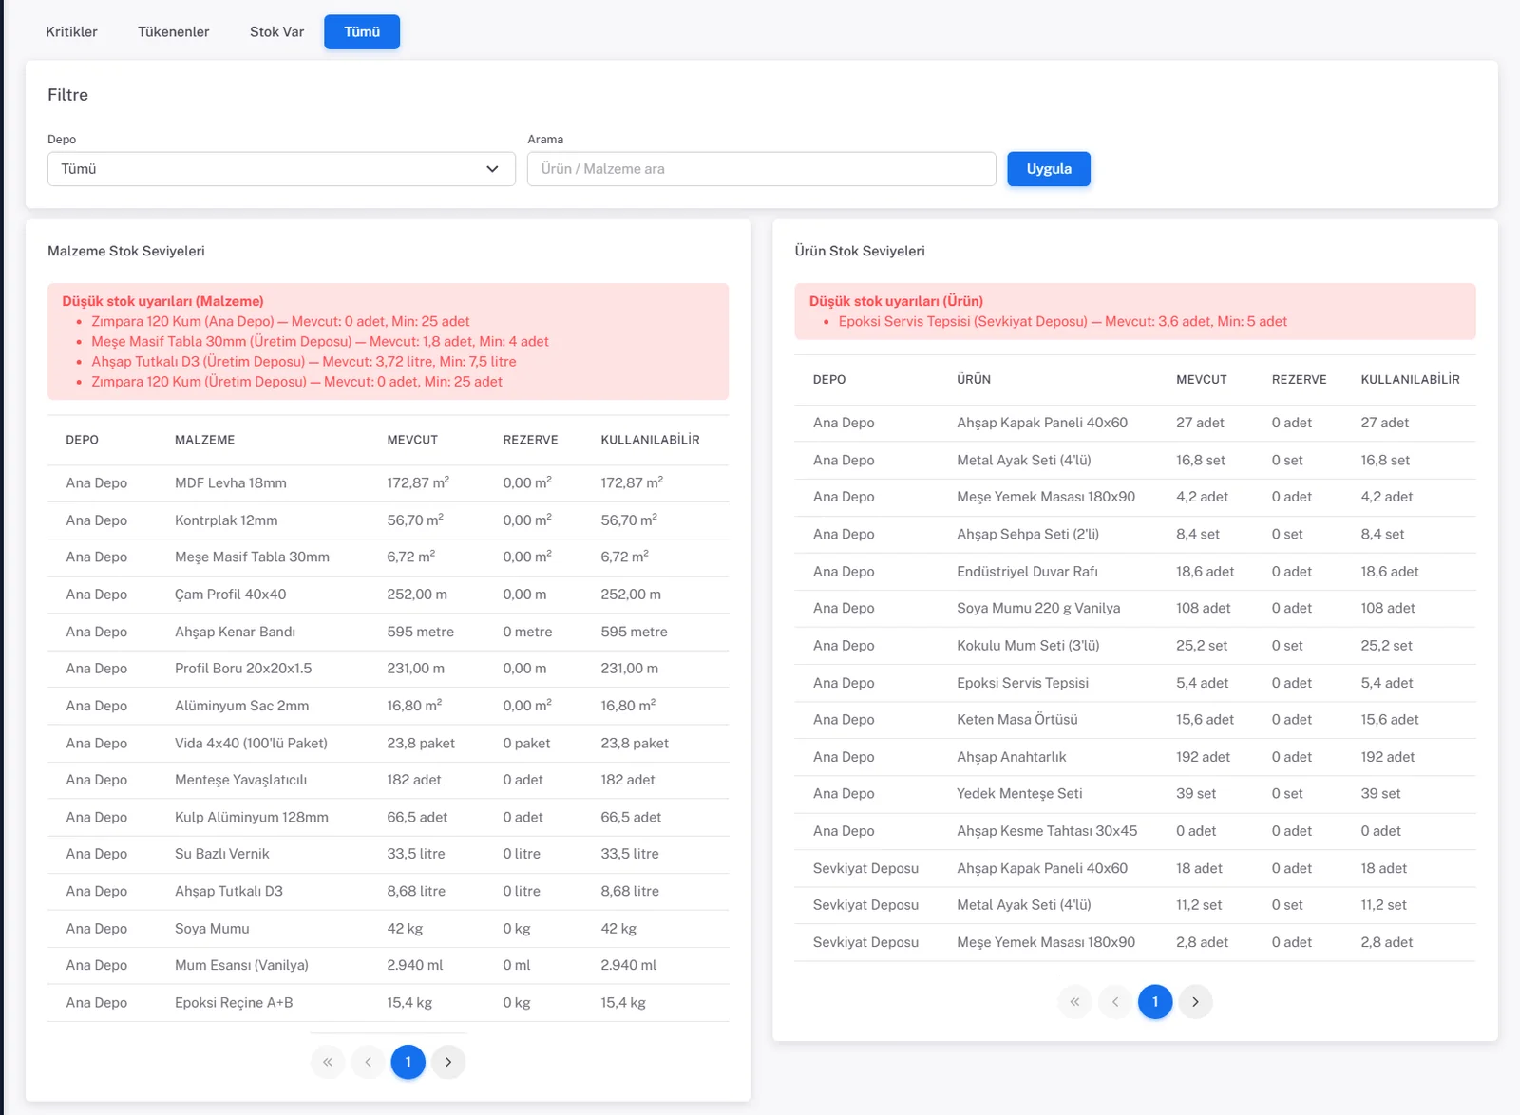Click 18 adet stock value of Sevkiyat Deposu panel
The width and height of the screenshot is (1520, 1115).
pos(1199,868)
